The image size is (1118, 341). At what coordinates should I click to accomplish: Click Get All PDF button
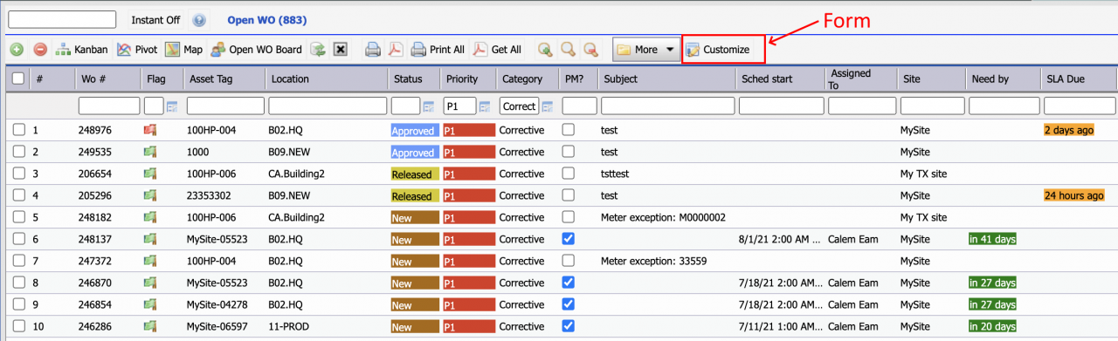[498, 50]
